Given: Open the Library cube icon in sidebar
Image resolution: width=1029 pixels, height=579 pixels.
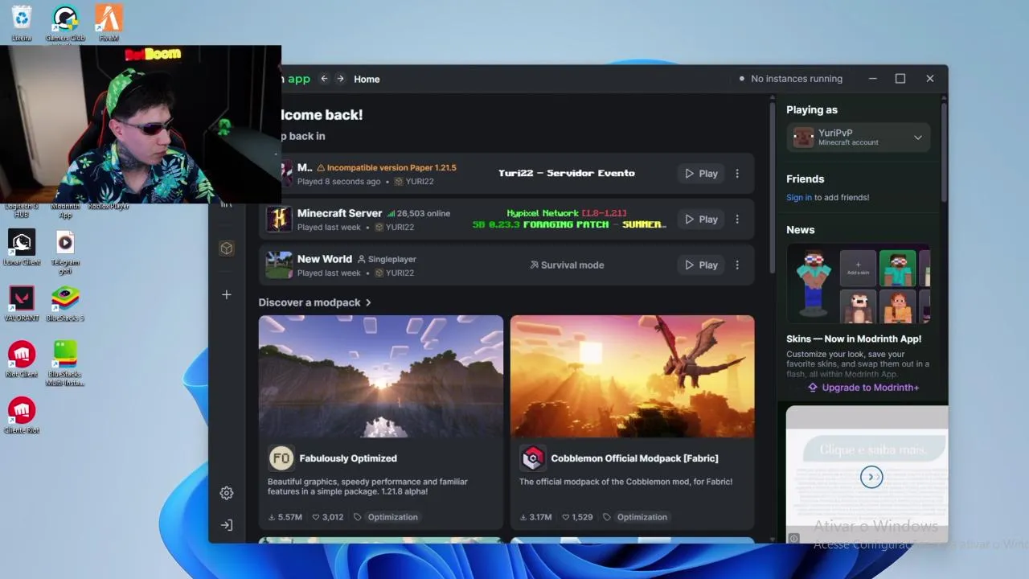Looking at the screenshot, I should click(227, 248).
